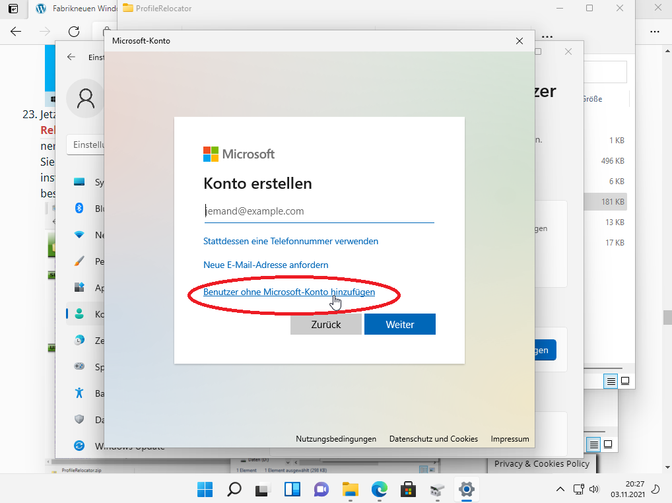
Task: Open Datenschutz und Cookies link
Action: (x=433, y=439)
